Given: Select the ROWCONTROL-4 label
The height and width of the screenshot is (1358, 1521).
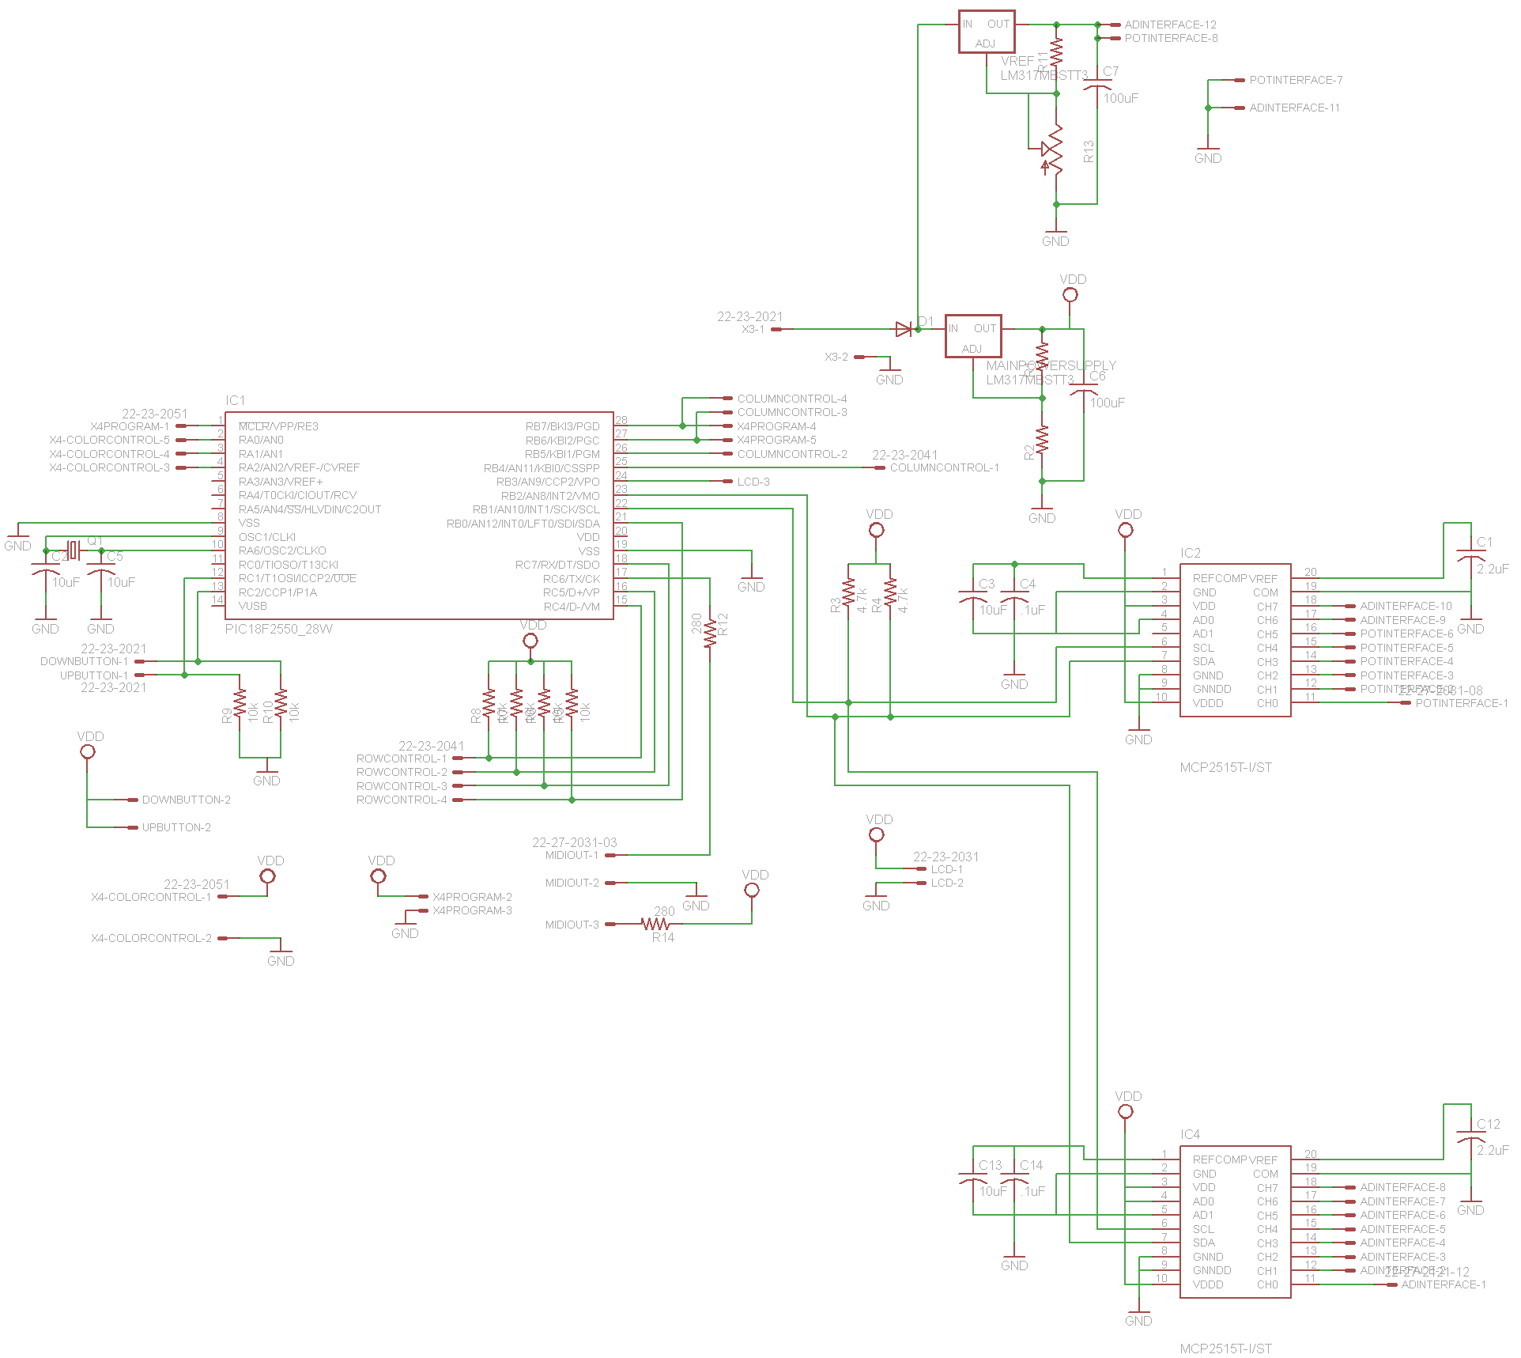Looking at the screenshot, I should (402, 800).
